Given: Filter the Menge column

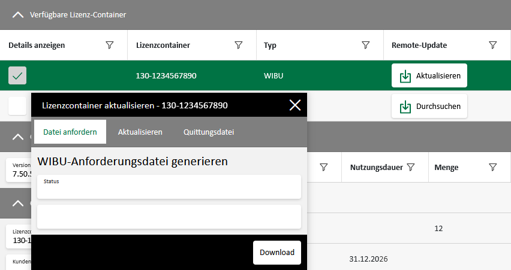Looking at the screenshot, I should pos(492,168).
